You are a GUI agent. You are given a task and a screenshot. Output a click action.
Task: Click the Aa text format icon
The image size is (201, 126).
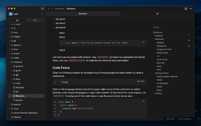[x=189, y=40]
